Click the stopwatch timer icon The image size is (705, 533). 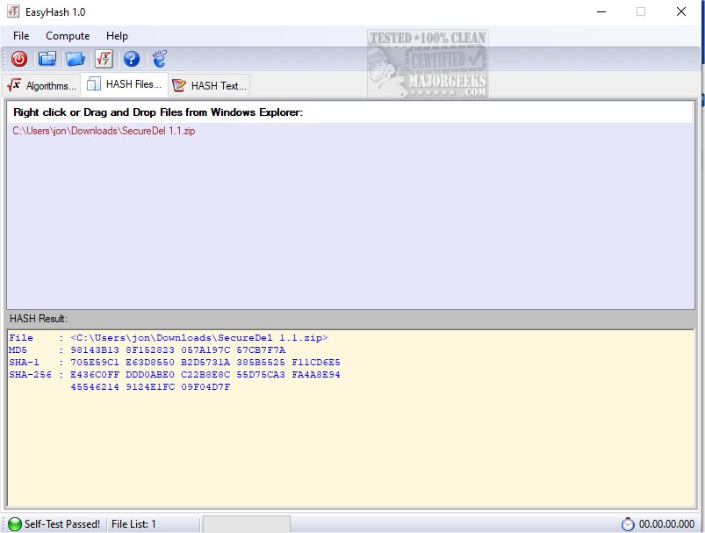click(x=628, y=524)
